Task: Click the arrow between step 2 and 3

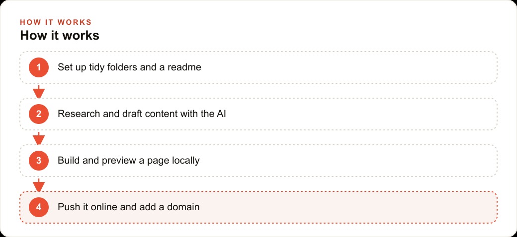Action: pos(39,138)
